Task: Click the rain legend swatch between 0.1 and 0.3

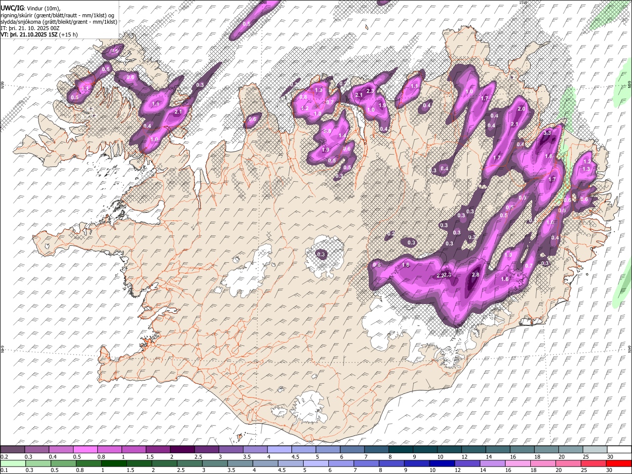Action: (13, 463)
